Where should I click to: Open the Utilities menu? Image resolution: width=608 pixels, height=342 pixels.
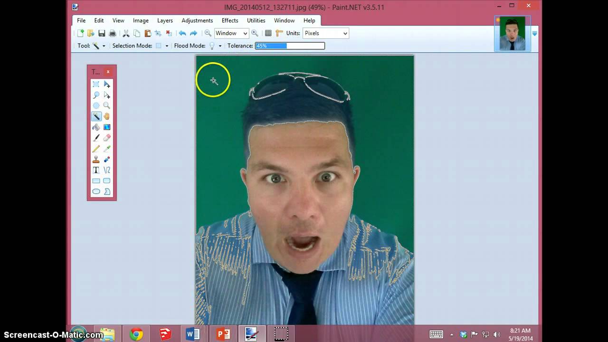[x=256, y=20]
